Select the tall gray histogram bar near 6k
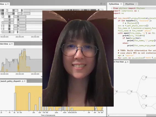The width and height of the screenshot is (156, 117). (x=15, y=102)
